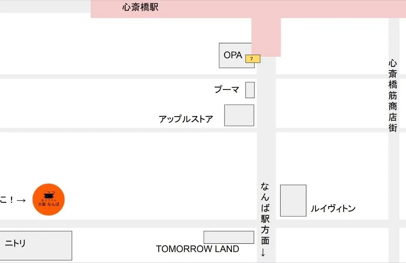Click the プーマ text label
Image resolution: width=406 pixels, height=263 pixels.
pyautogui.click(x=227, y=89)
